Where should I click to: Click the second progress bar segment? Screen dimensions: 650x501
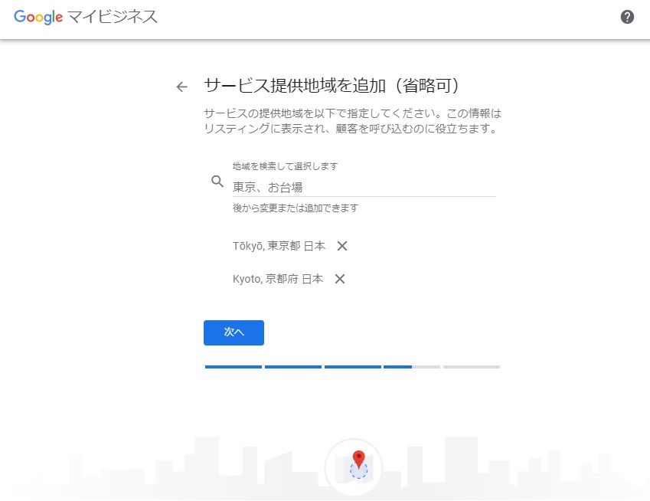292,367
